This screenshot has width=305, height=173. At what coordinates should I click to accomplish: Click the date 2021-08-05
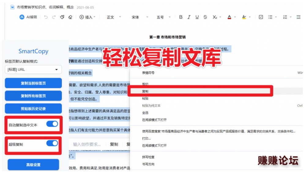coord(85,7)
